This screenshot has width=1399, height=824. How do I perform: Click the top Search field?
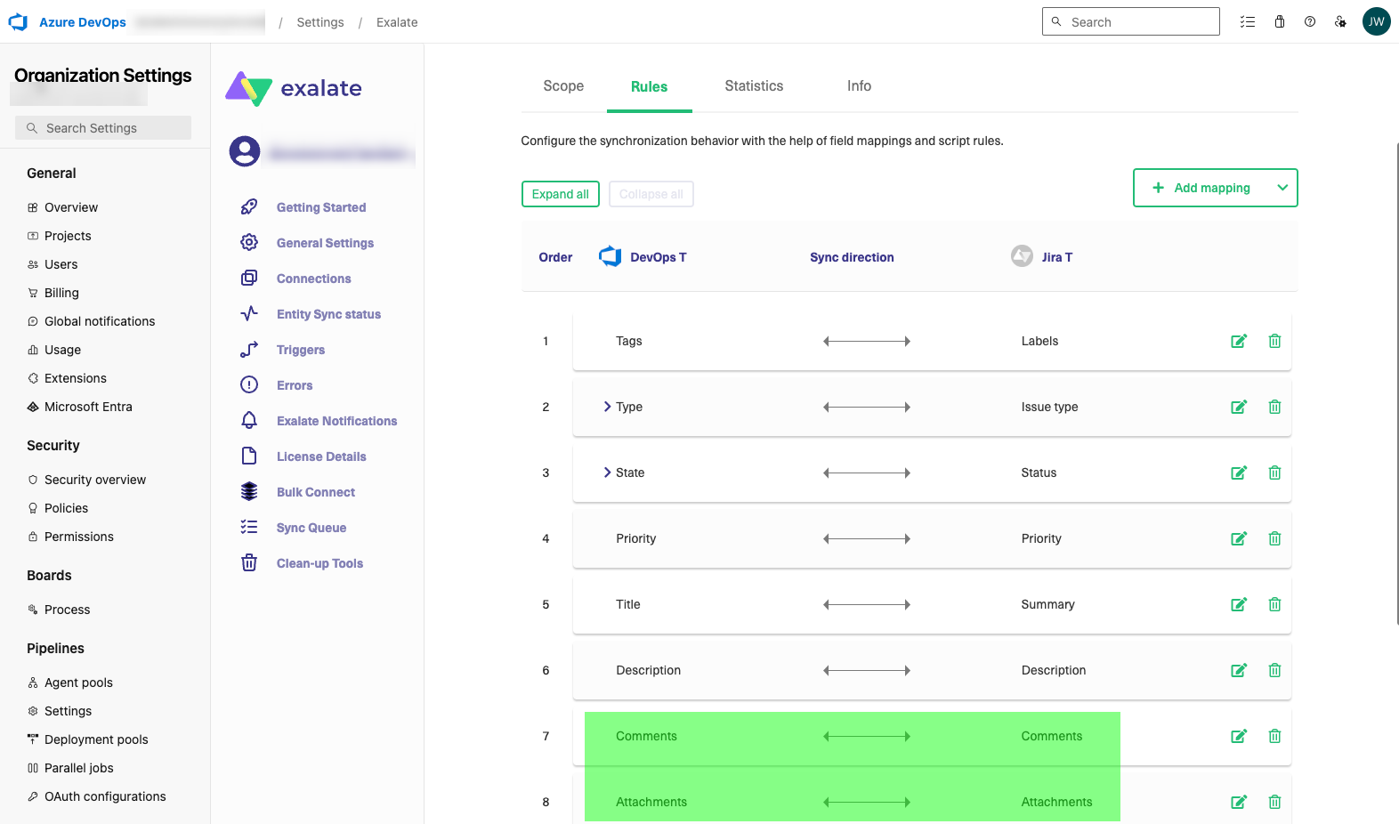(1130, 21)
